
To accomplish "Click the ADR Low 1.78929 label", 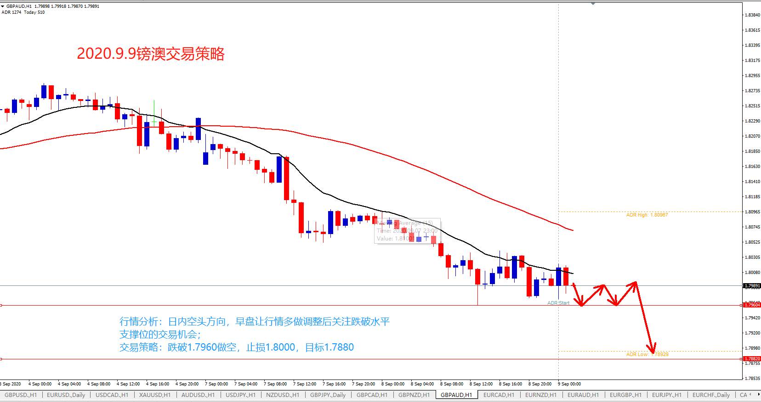I will point(647,354).
